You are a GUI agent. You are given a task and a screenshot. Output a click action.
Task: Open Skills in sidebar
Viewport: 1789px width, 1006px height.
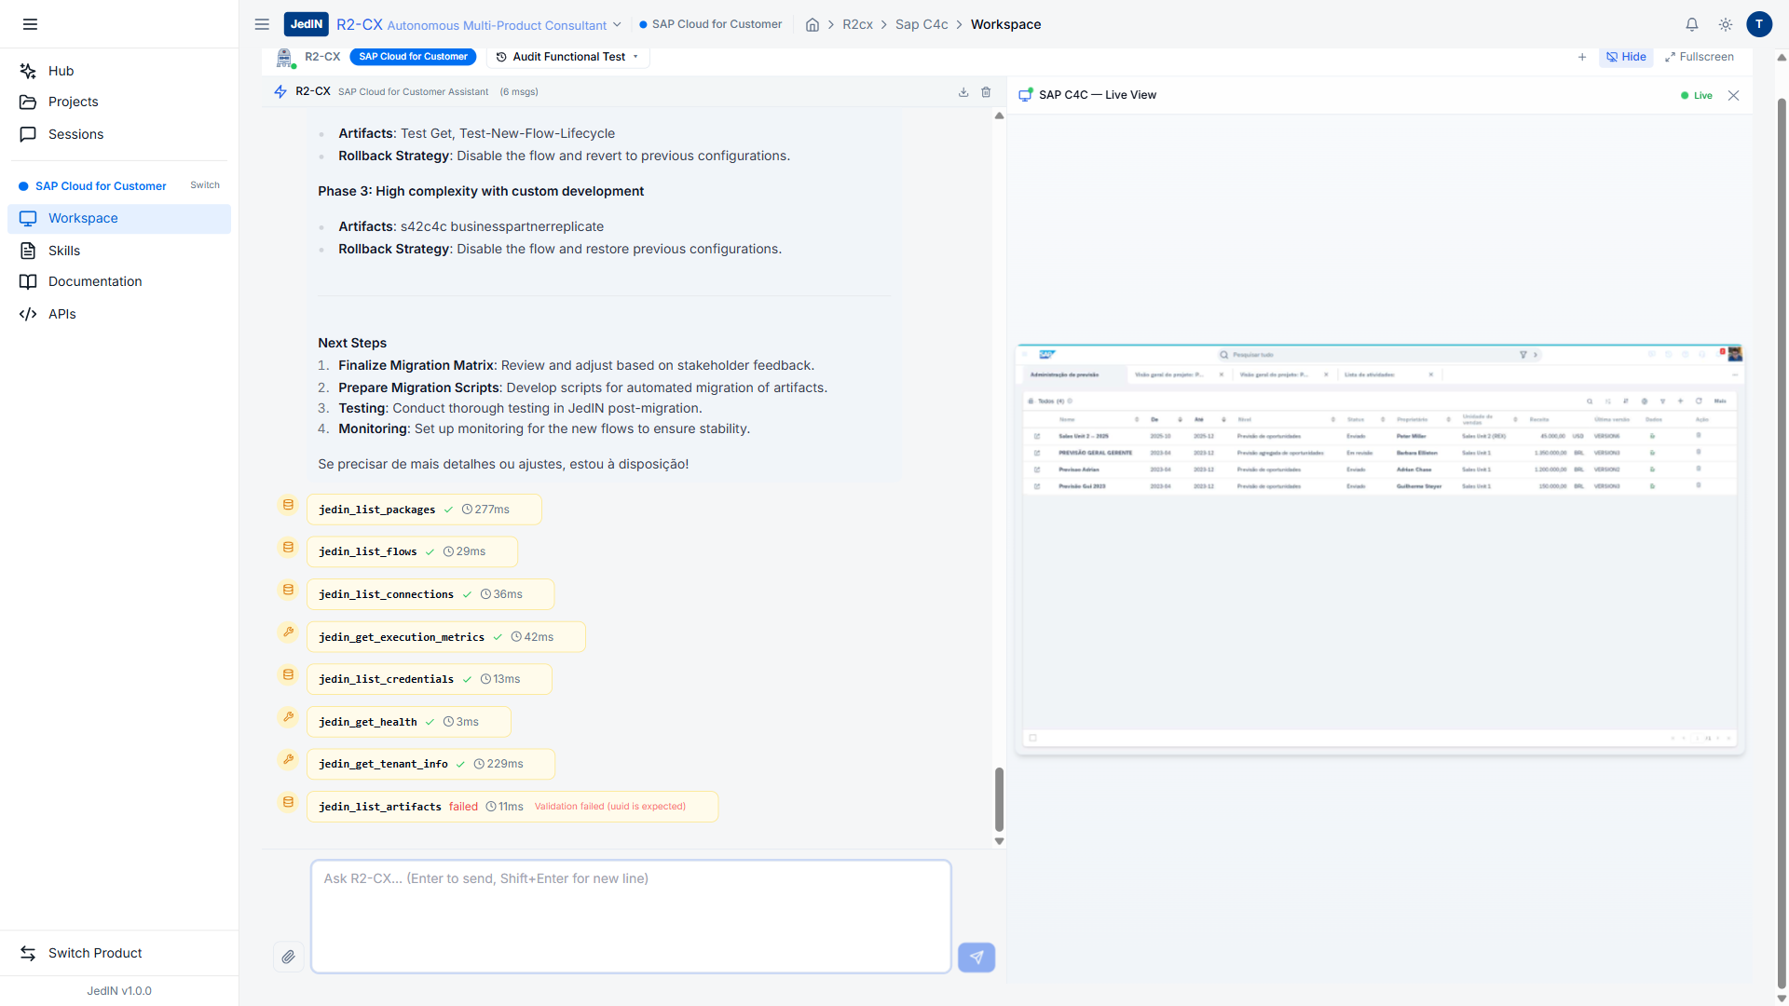pos(64,251)
